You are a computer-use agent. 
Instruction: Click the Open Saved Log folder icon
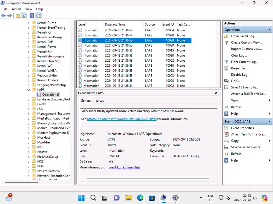[226, 36]
